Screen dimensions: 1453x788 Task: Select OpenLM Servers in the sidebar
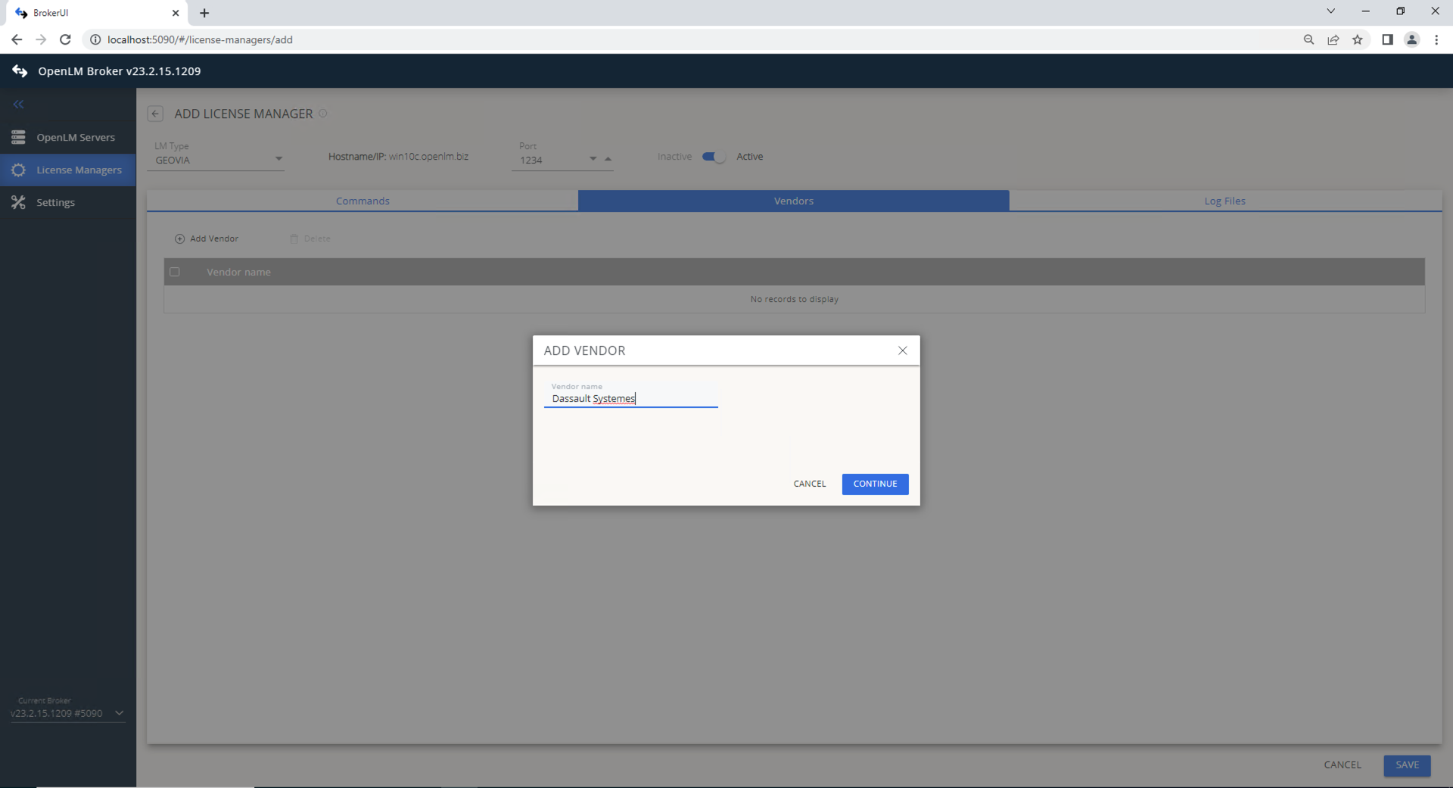tap(76, 137)
